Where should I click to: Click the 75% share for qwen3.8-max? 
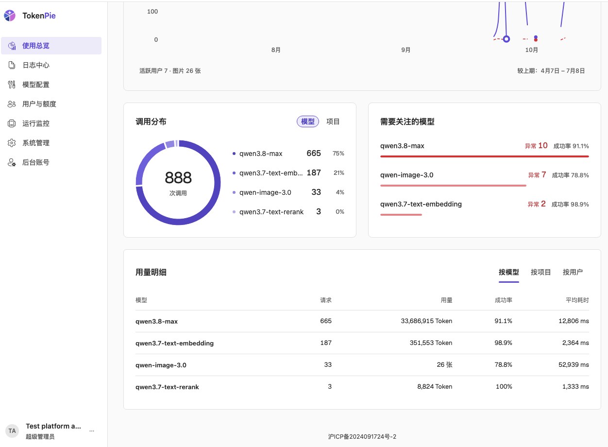[x=338, y=154]
